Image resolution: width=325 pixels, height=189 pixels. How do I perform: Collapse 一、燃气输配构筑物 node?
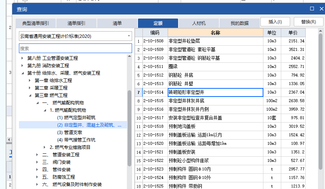click(37, 103)
